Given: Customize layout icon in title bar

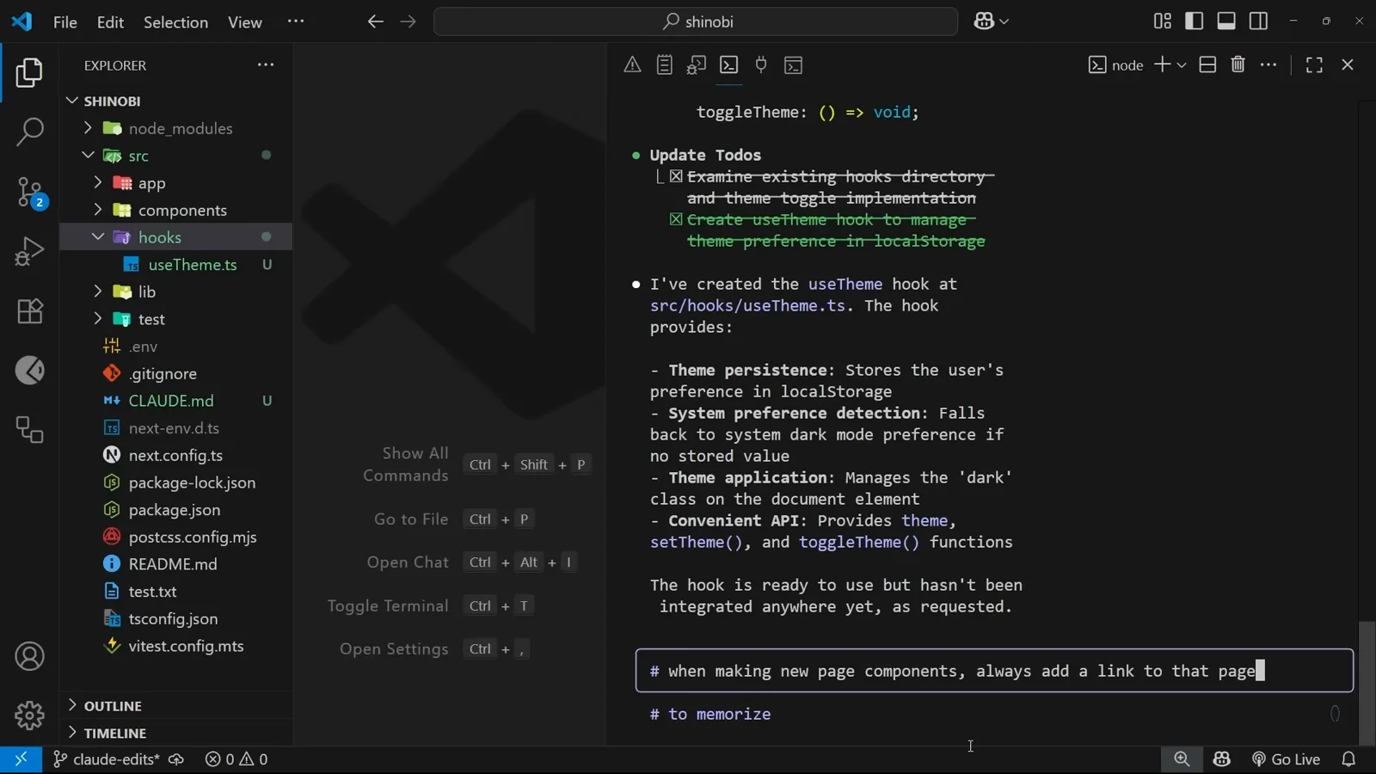Looking at the screenshot, I should (1163, 21).
